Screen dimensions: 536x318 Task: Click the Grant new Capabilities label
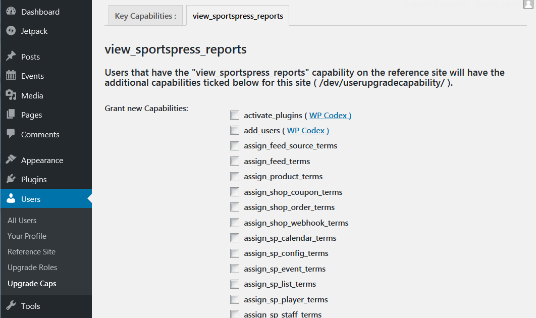[146, 109]
